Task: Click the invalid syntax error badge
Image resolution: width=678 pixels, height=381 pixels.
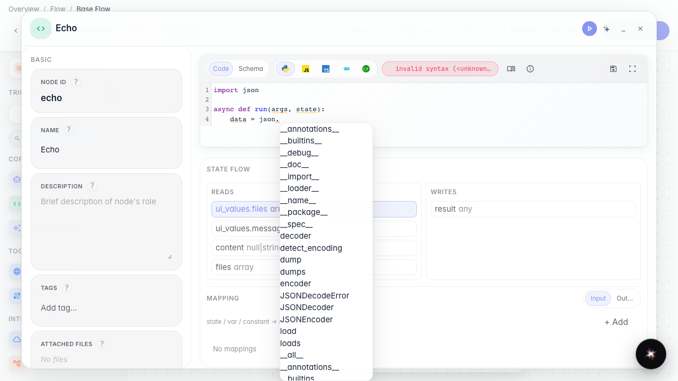Action: coord(440,69)
